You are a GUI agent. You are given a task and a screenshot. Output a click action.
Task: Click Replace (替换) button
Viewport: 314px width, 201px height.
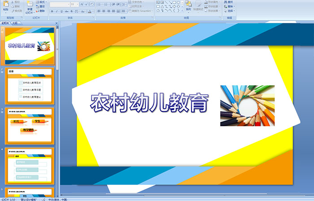[x=229, y=6]
